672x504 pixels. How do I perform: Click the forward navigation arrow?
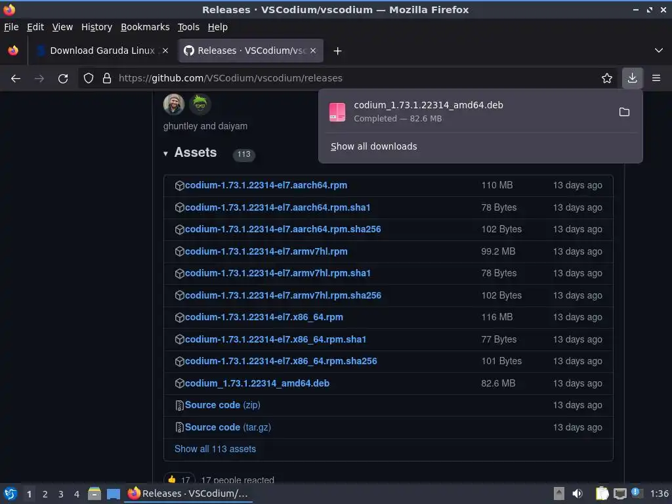(x=39, y=79)
